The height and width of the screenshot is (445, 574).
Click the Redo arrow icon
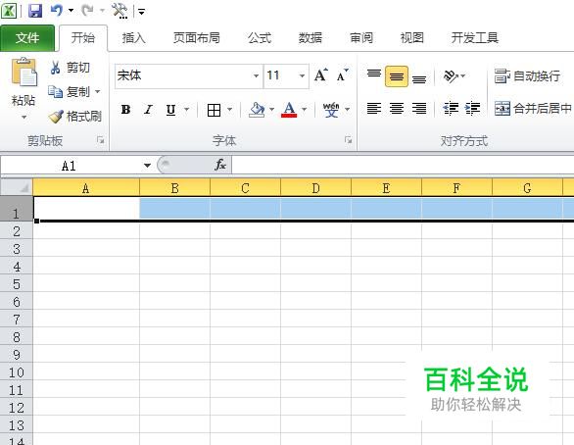tap(88, 10)
